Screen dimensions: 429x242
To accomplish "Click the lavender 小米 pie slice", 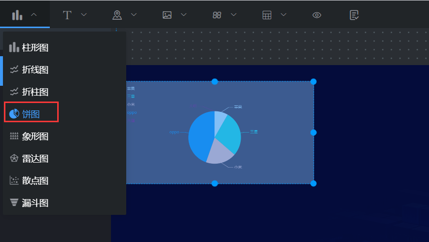I will click(x=219, y=153).
